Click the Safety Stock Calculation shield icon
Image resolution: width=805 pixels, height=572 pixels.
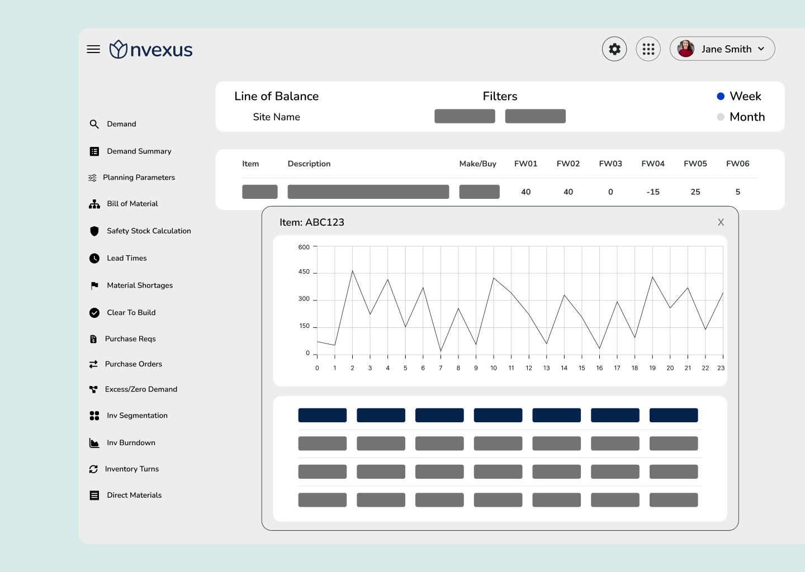94,231
